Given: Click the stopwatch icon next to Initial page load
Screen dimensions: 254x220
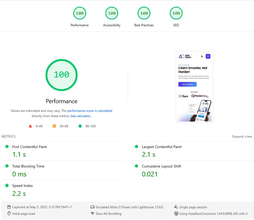Looking at the screenshot, I should [9, 213].
